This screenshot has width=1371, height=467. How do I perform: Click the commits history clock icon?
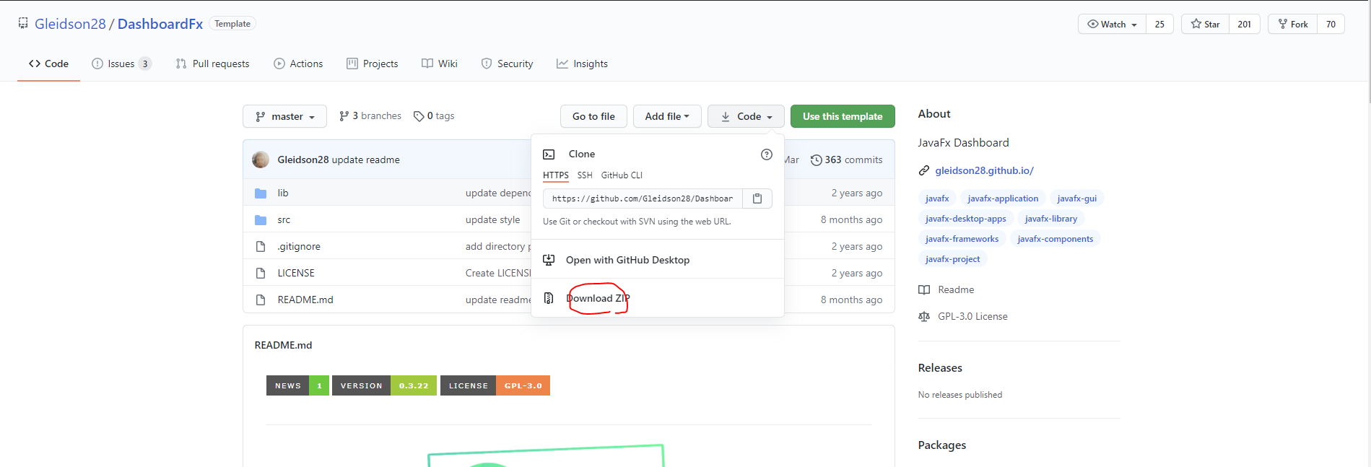[x=816, y=160]
